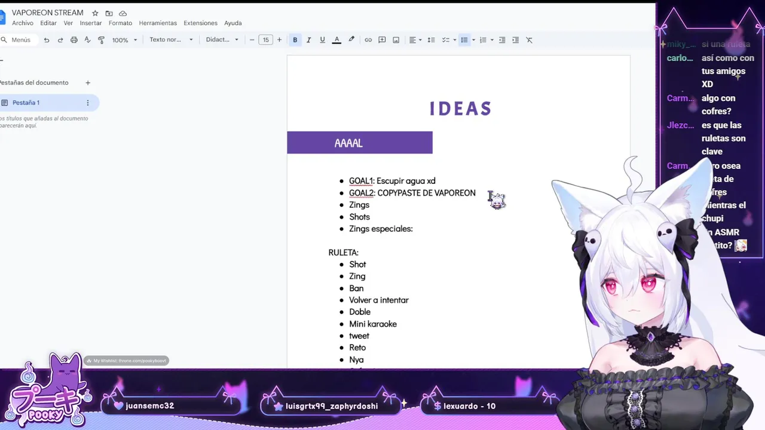Viewport: 765px width, 430px height.
Task: Open the Ayuda menu
Action: (x=232, y=23)
